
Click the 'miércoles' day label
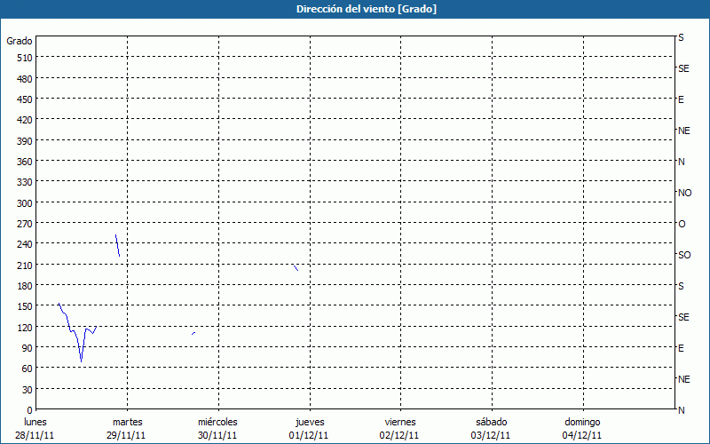(217, 422)
